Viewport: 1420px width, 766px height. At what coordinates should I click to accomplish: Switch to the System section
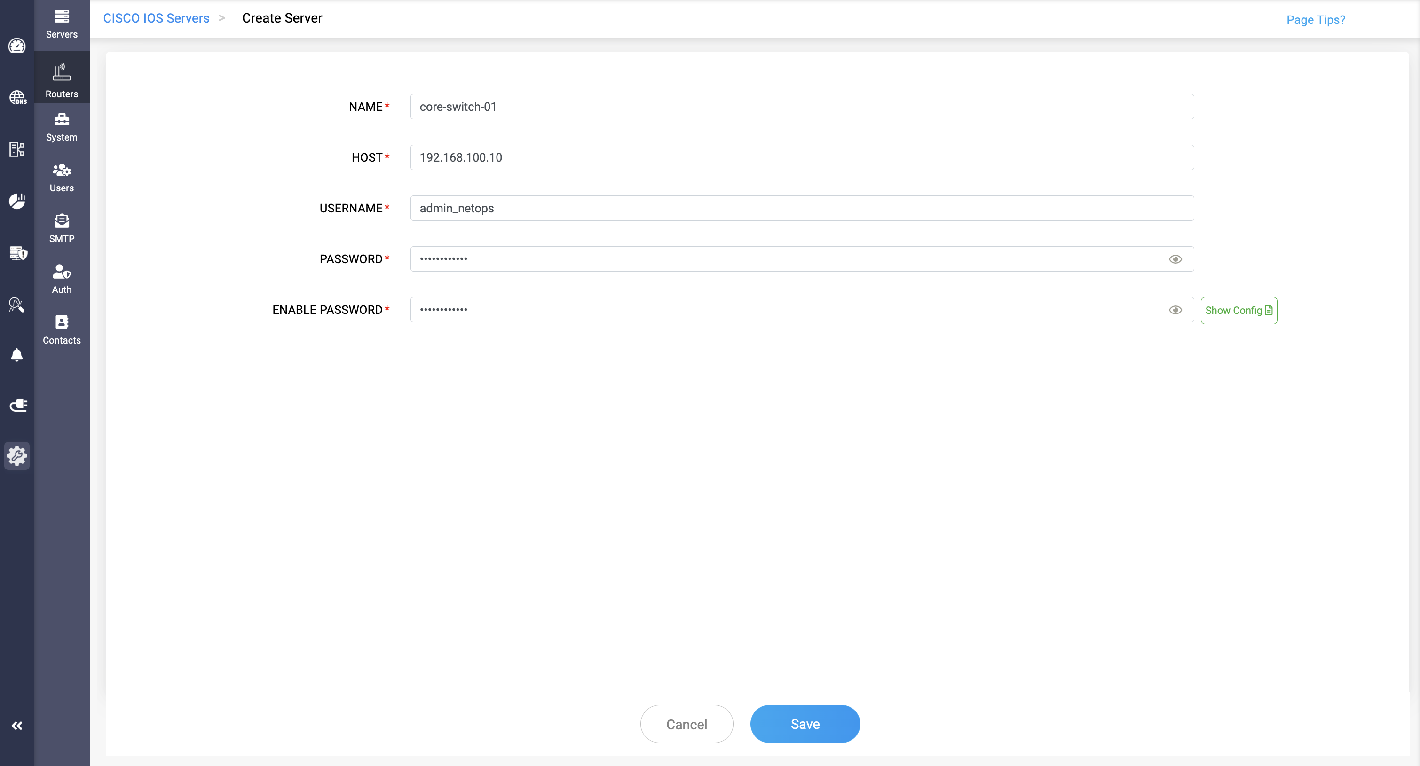pyautogui.click(x=61, y=127)
